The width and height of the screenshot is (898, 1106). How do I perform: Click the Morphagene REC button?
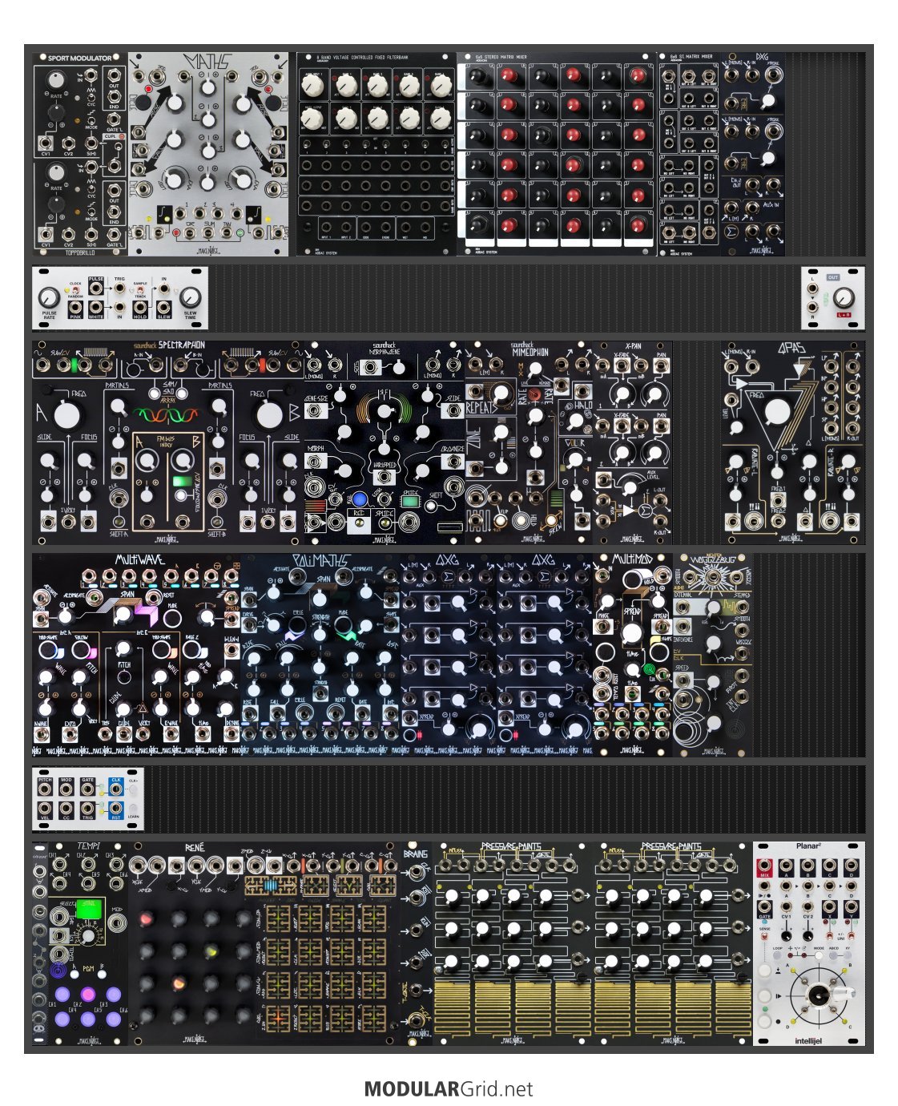point(358,524)
